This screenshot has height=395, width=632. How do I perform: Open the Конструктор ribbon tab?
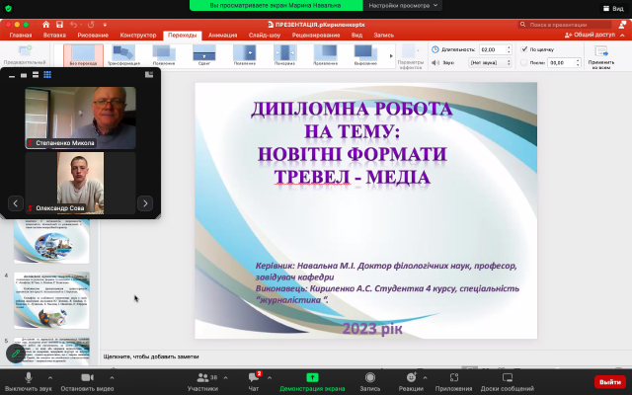[x=138, y=34]
